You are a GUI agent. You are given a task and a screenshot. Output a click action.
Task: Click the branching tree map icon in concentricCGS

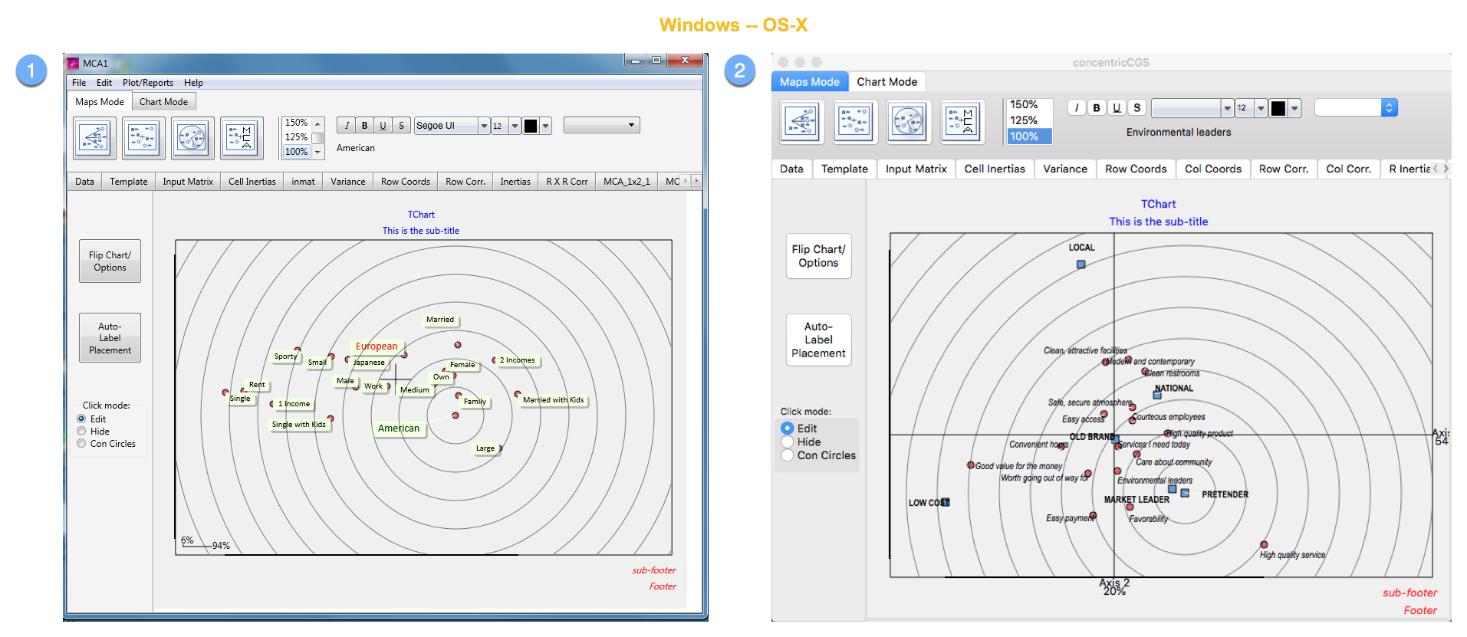point(801,121)
